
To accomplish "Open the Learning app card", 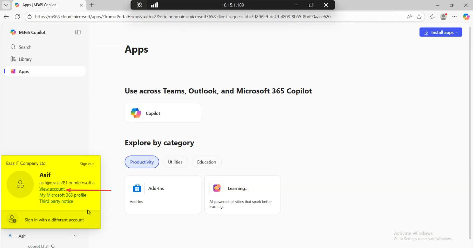I will 242,195.
